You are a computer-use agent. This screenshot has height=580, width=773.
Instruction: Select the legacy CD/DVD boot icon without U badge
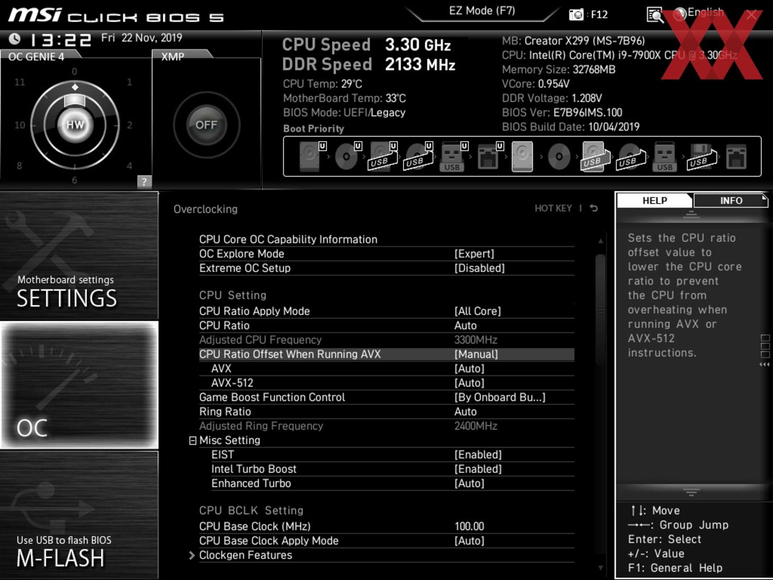click(559, 156)
